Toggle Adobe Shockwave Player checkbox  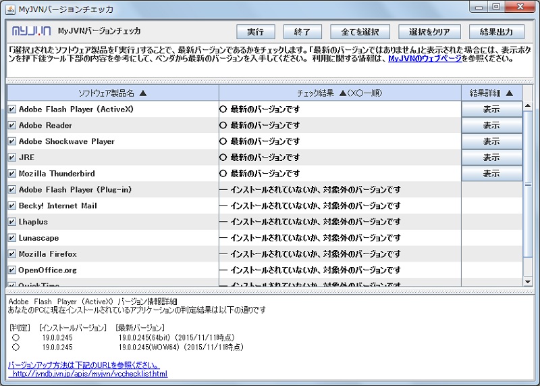tap(12, 141)
